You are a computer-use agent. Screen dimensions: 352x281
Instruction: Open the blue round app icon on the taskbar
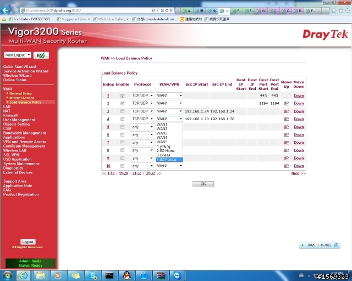(144, 276)
